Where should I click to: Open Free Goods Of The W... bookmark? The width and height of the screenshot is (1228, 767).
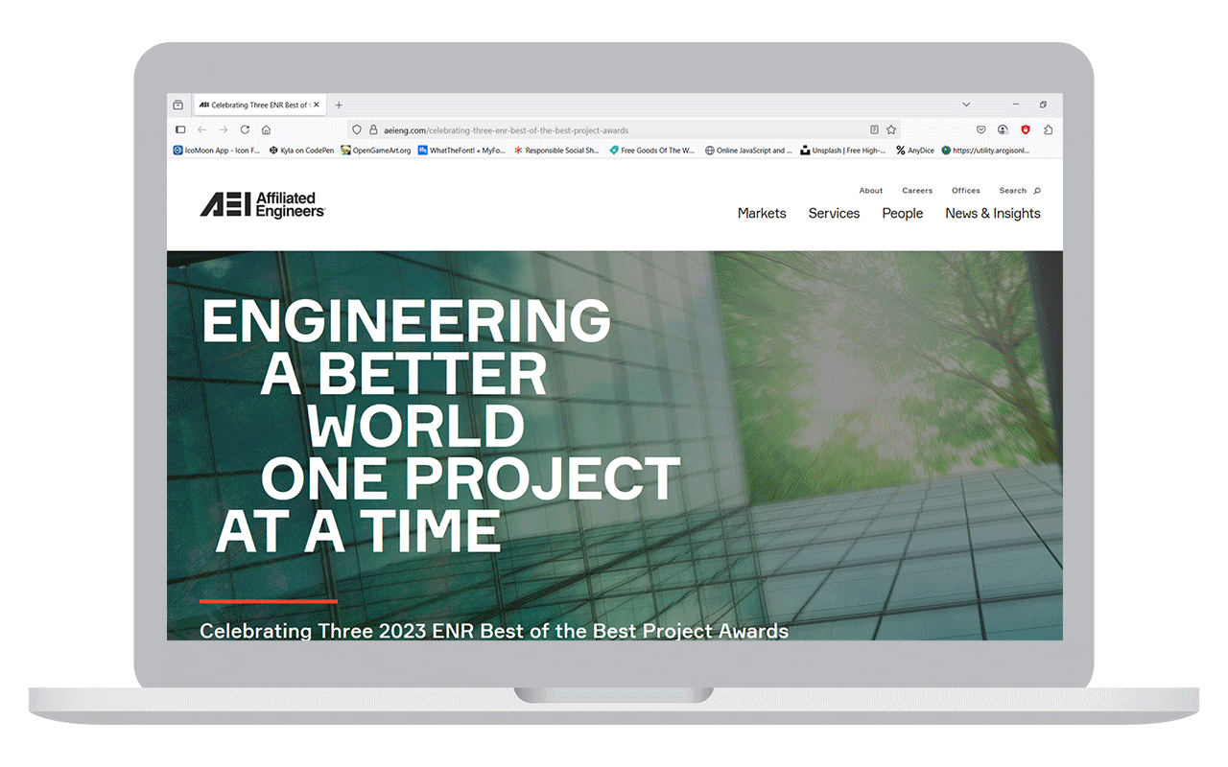(651, 151)
